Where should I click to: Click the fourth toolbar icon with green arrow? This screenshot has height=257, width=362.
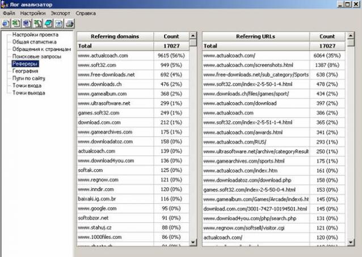(37, 23)
